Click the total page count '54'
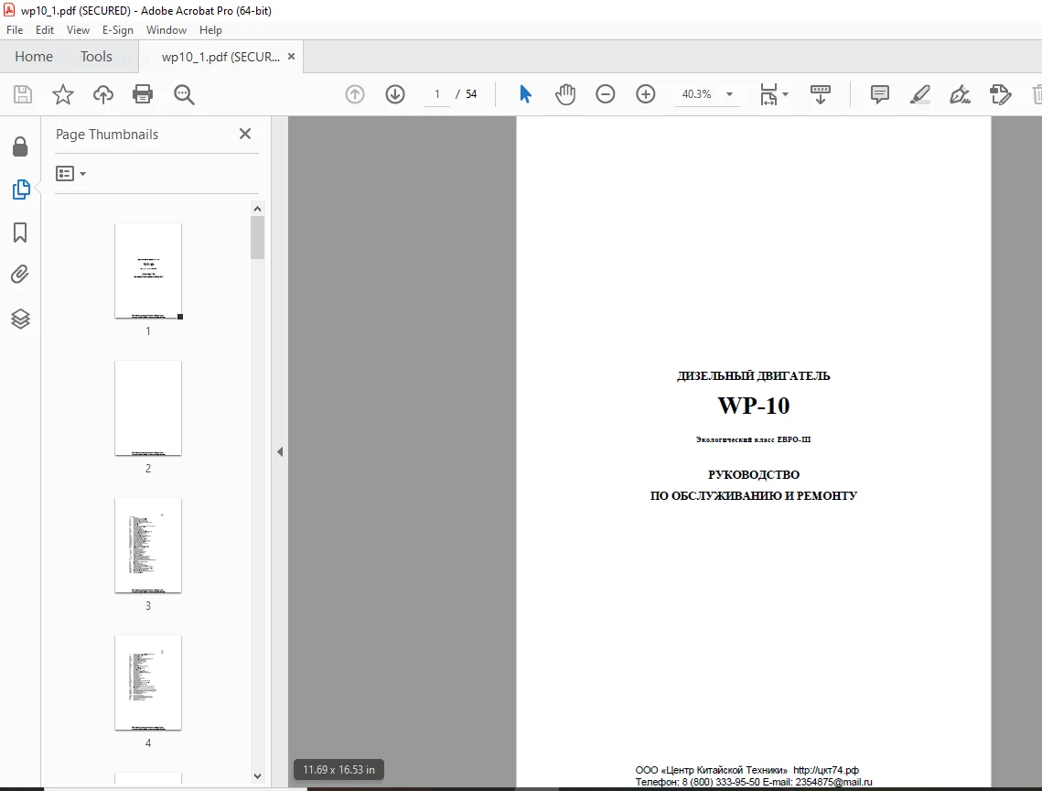The height and width of the screenshot is (791, 1042). point(471,94)
